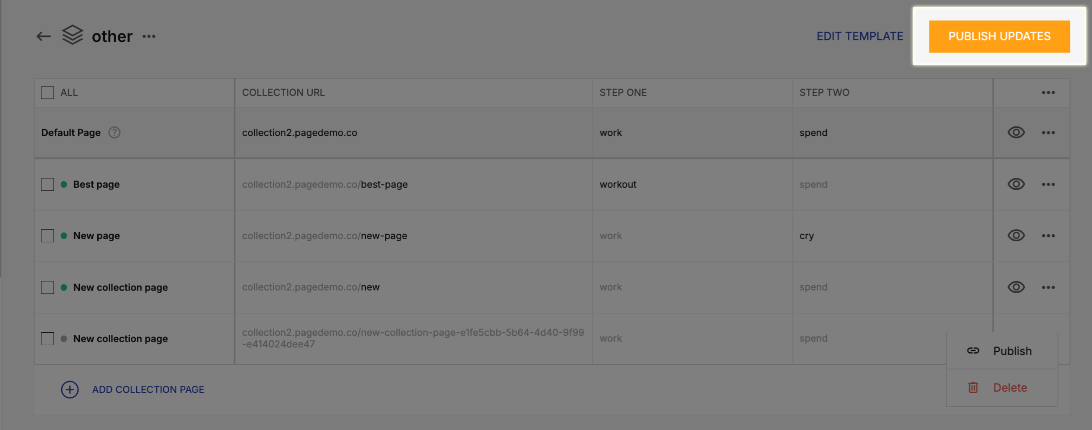Click PUBLISH UPDATES button
Viewport: 1092px width, 430px height.
(999, 36)
